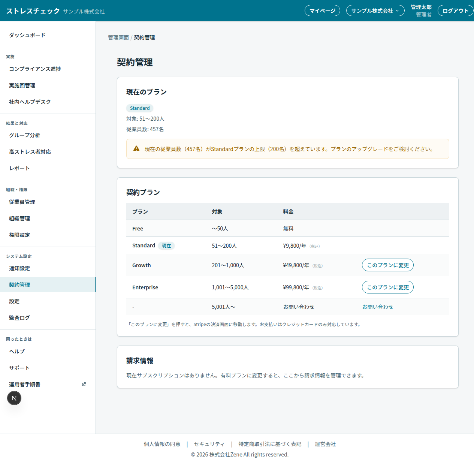Click the 個人情報の同意 footer link

(x=162, y=444)
